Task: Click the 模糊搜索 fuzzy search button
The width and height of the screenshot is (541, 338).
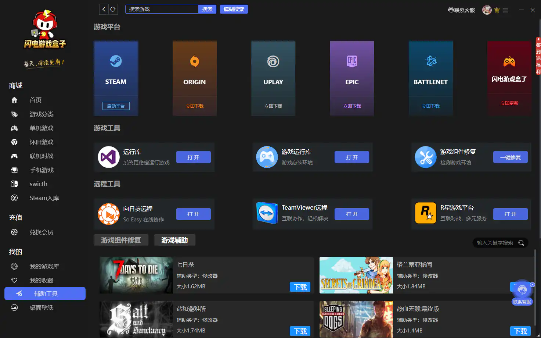Action: [x=234, y=9]
